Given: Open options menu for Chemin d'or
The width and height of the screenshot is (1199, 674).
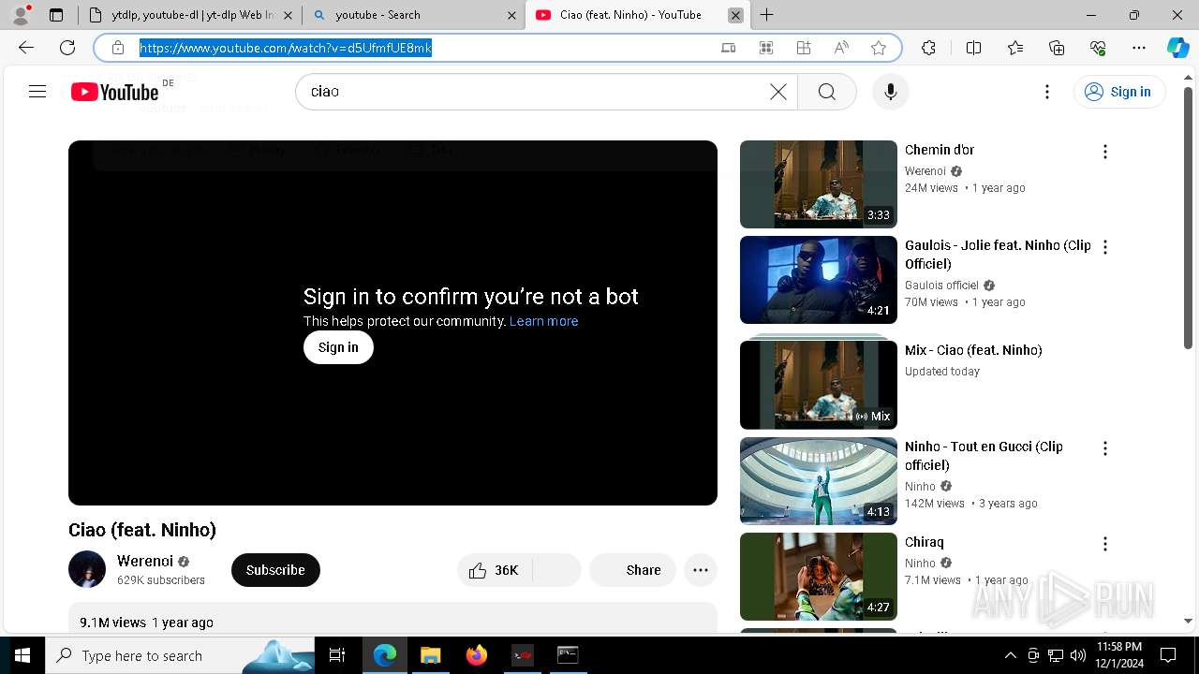Looking at the screenshot, I should (1105, 152).
